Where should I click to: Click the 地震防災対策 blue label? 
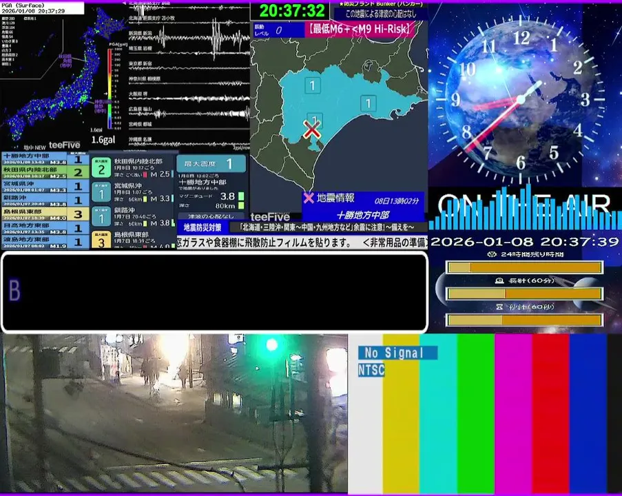(203, 227)
